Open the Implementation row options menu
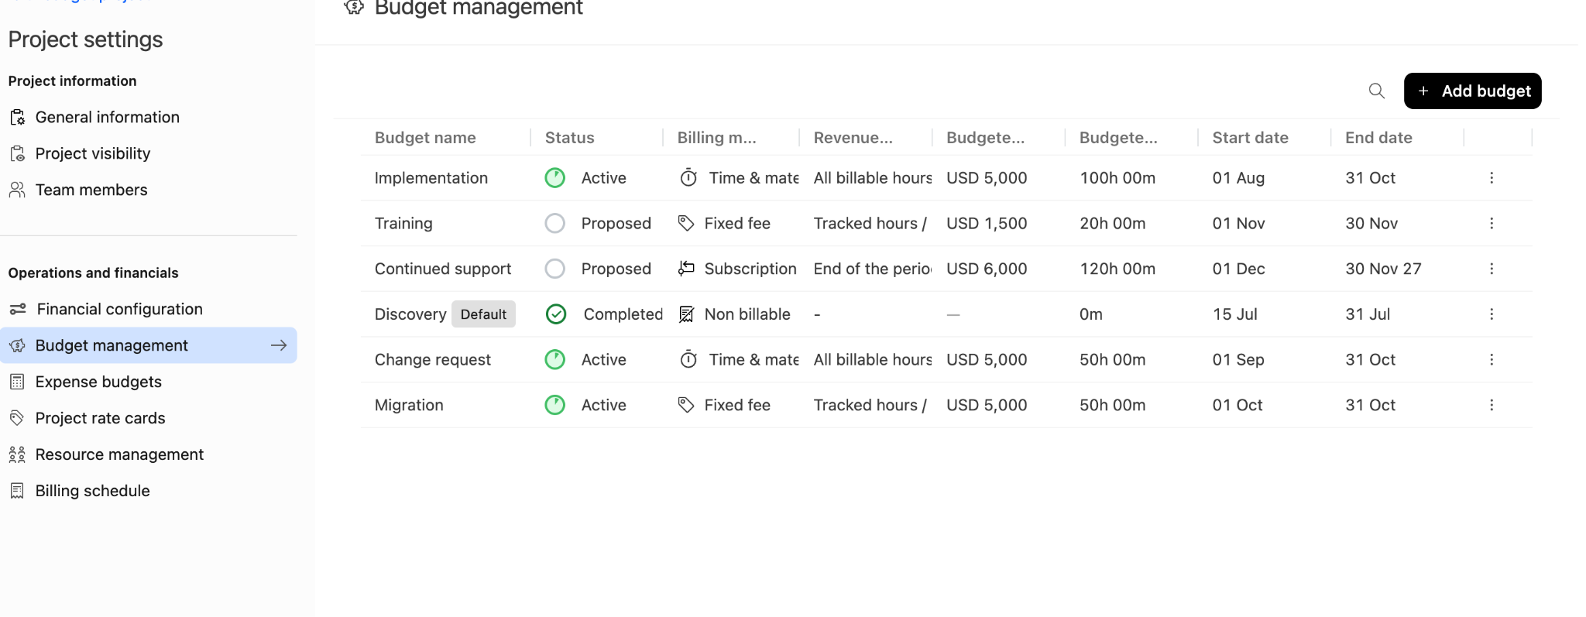1586x617 pixels. pos(1492,178)
